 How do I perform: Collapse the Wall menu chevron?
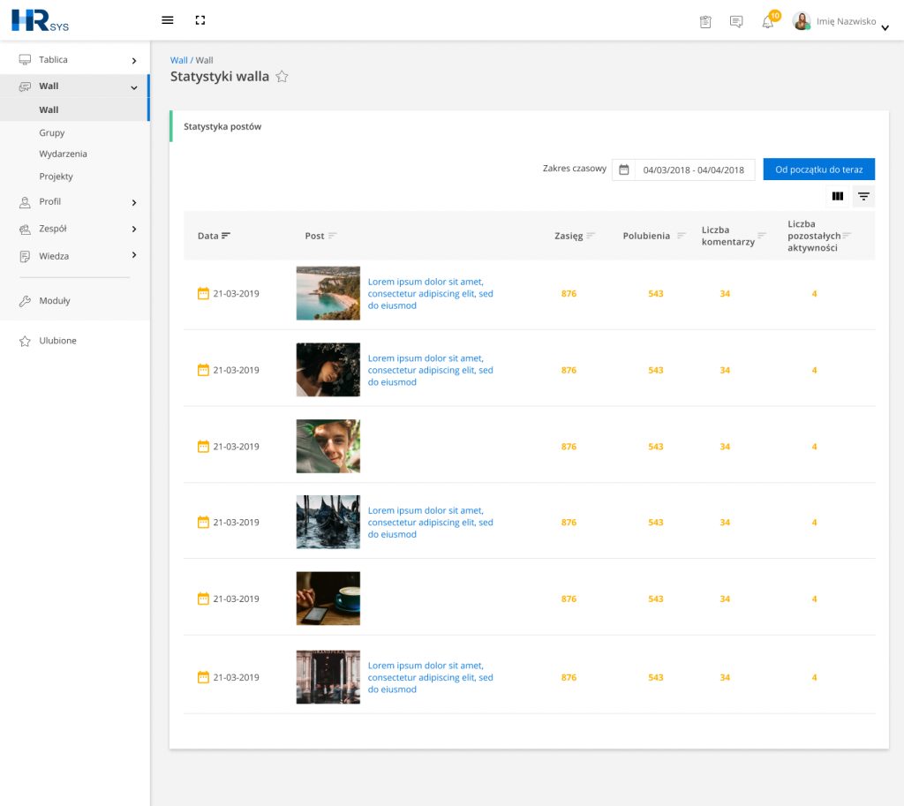(x=134, y=87)
